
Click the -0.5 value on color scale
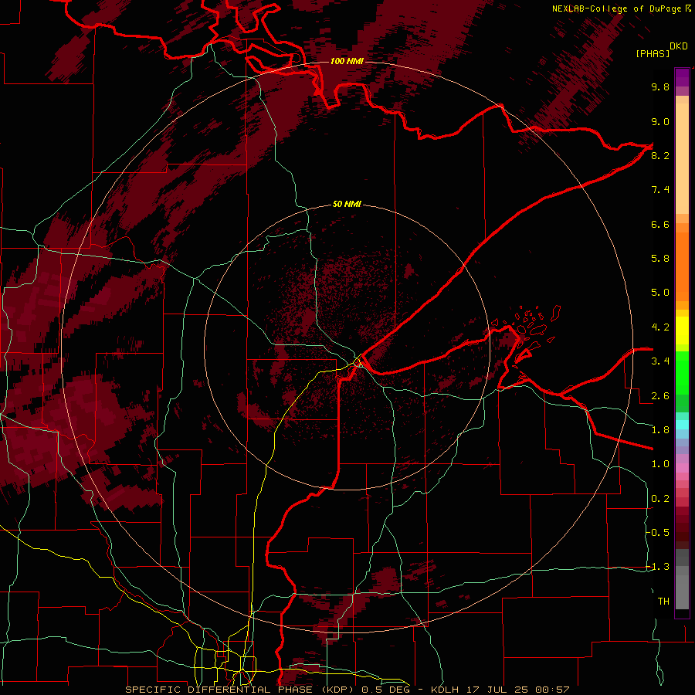click(657, 533)
